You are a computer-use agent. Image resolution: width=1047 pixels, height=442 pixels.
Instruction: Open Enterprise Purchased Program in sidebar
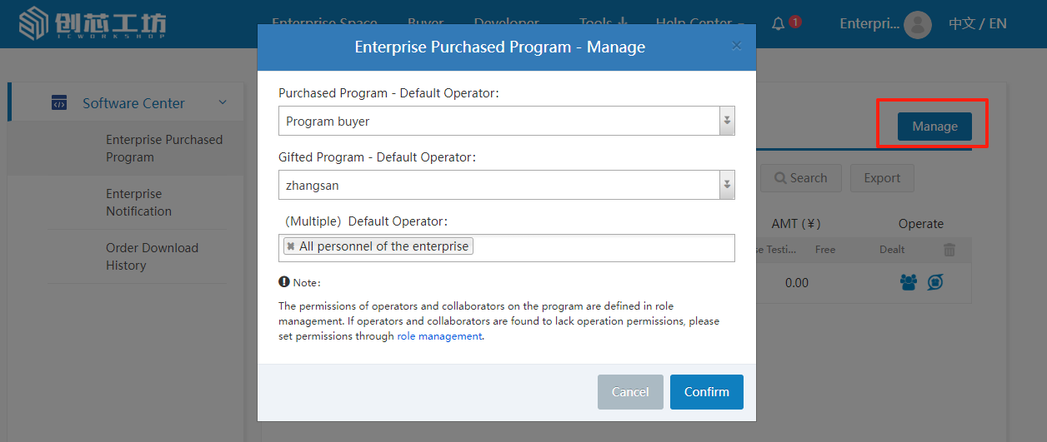click(x=164, y=148)
